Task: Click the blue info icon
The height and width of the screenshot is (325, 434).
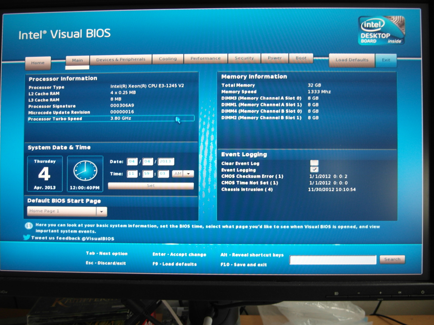Action: (29, 226)
